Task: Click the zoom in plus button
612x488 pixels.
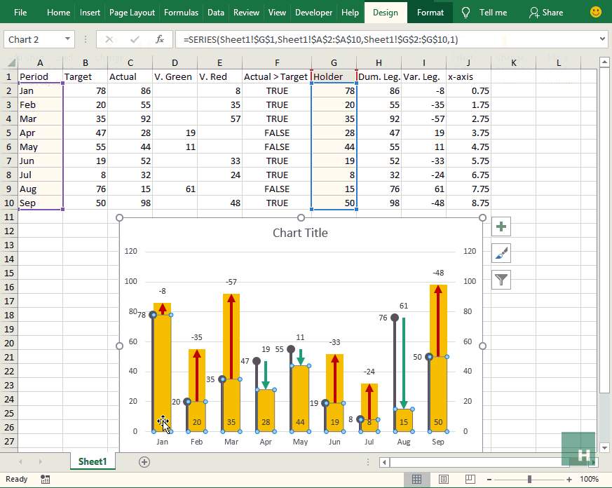Action: click(x=569, y=480)
